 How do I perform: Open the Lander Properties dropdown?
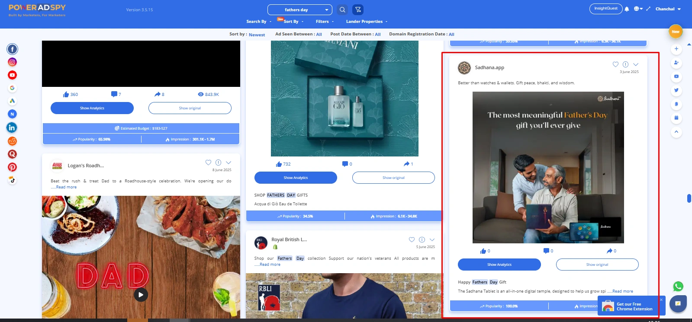point(367,22)
